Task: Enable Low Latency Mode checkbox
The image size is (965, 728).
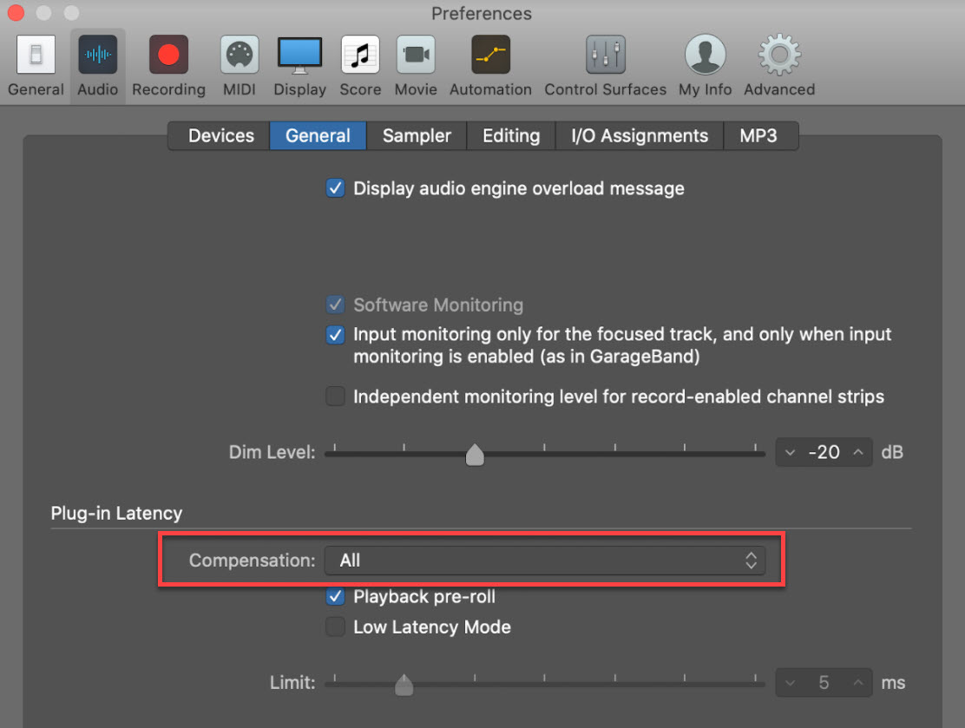Action: point(335,626)
